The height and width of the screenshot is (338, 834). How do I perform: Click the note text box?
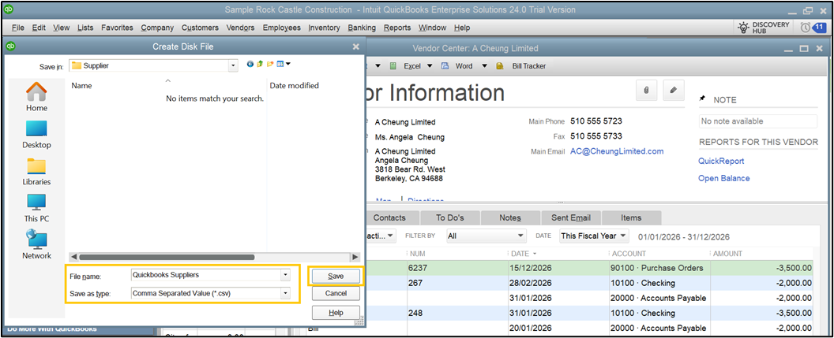point(757,121)
